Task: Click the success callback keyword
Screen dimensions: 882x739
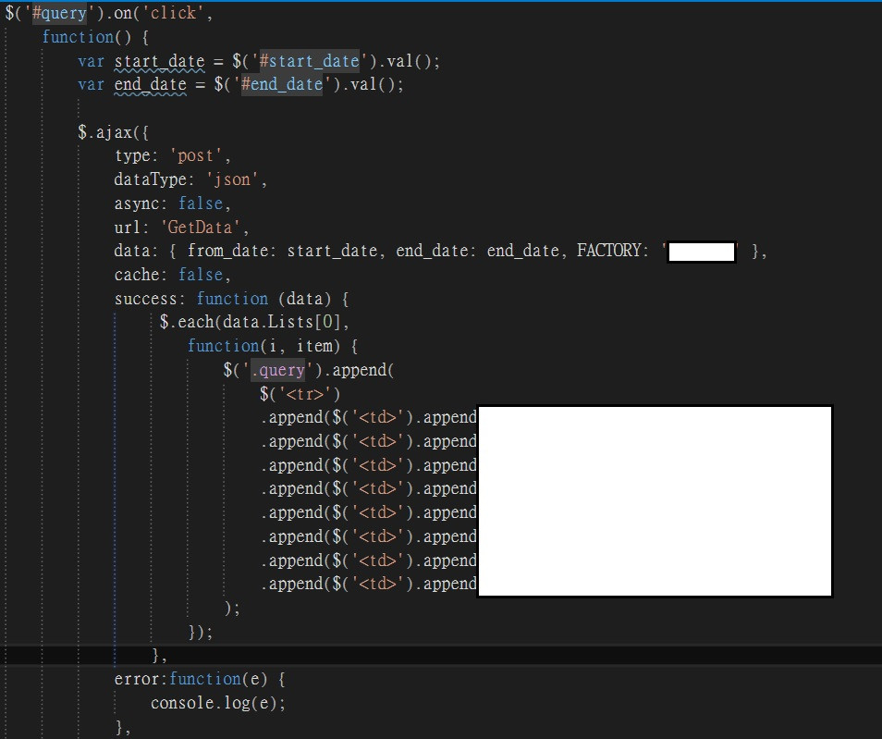Action: click(145, 299)
